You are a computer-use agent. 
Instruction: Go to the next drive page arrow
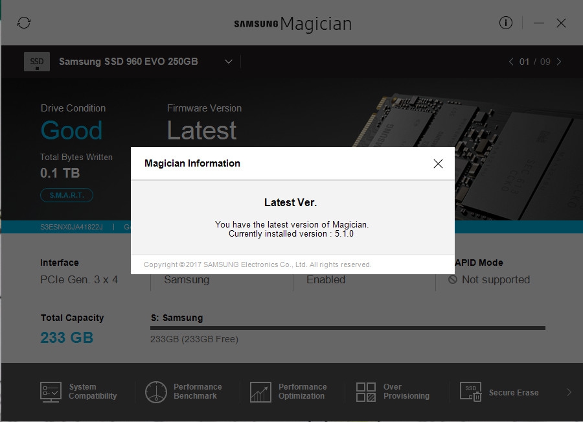point(559,62)
